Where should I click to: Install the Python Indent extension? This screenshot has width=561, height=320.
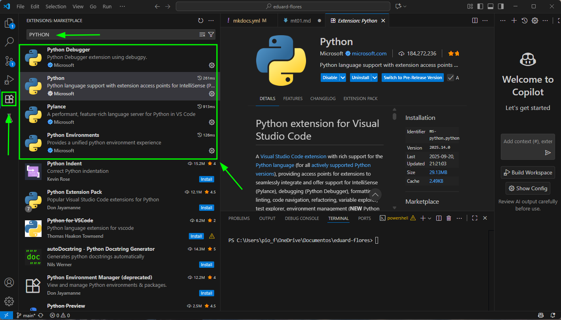point(206,179)
